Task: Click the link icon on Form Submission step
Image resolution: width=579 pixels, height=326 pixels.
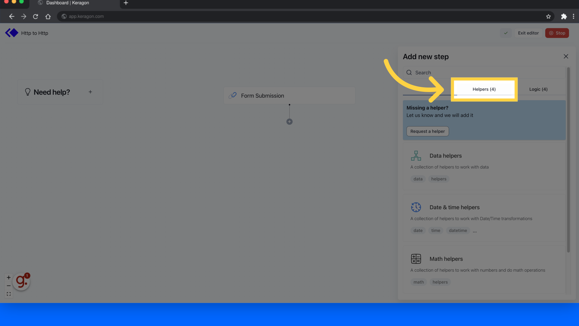Action: [233, 95]
